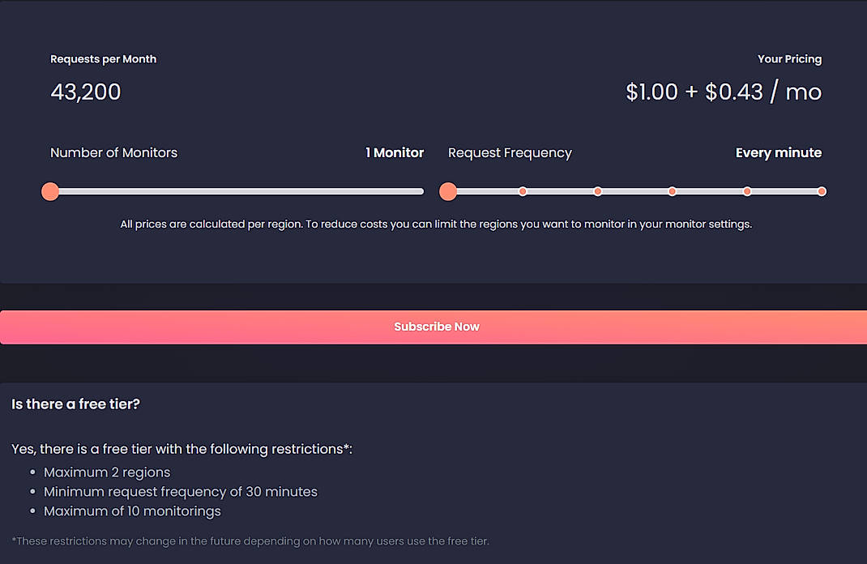Select the second tick on frequency slider
Screen dimensions: 867x564
click(x=523, y=191)
